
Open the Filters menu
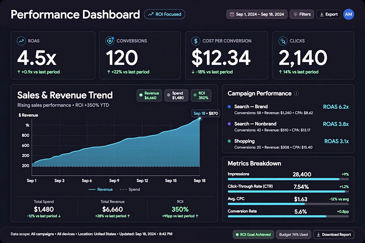pyautogui.click(x=302, y=14)
